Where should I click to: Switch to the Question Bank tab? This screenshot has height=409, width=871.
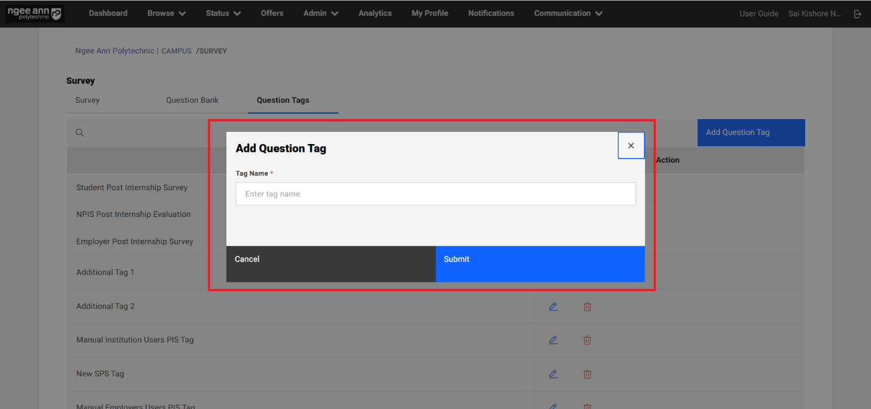coord(192,100)
